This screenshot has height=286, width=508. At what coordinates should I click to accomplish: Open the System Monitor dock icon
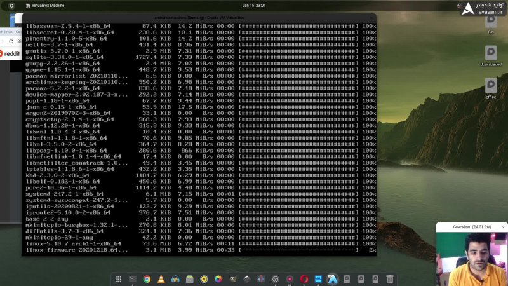point(318,279)
